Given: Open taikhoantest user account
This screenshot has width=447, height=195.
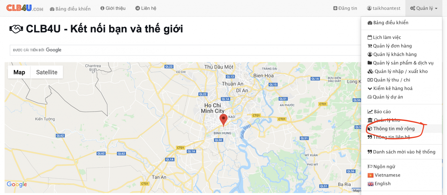Looking at the screenshot, I should 384,8.
